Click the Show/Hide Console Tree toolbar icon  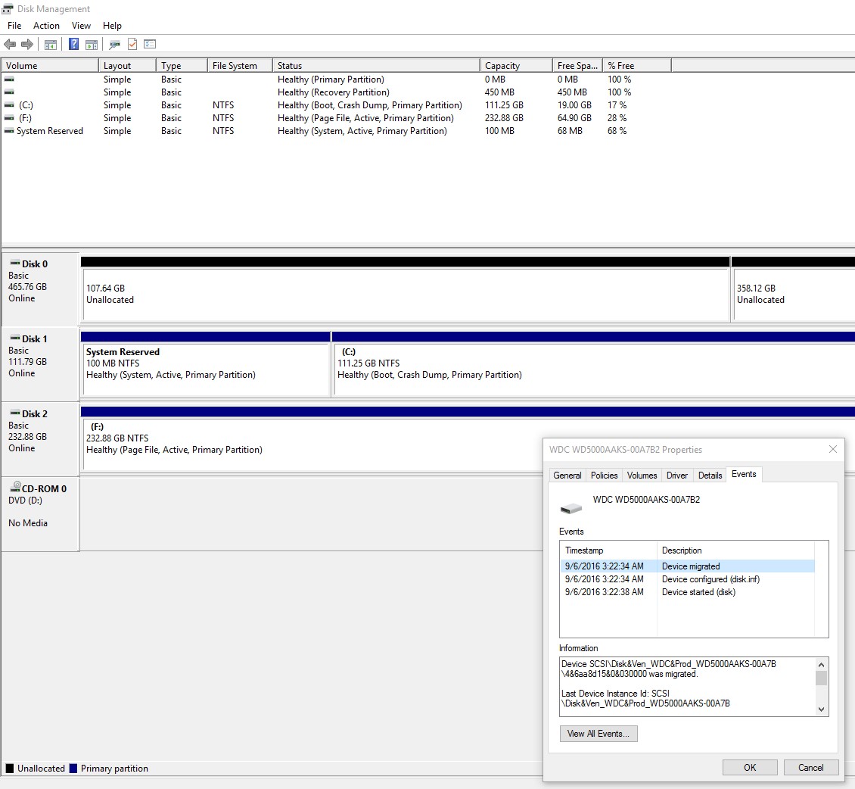[x=50, y=44]
